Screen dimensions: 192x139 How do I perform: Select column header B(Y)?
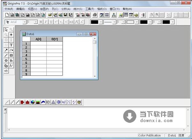55,39
